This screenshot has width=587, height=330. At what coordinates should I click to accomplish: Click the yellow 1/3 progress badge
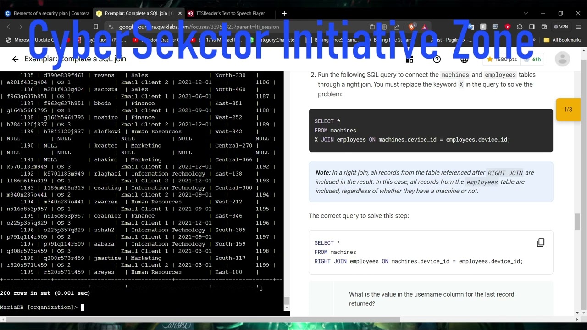pyautogui.click(x=568, y=110)
